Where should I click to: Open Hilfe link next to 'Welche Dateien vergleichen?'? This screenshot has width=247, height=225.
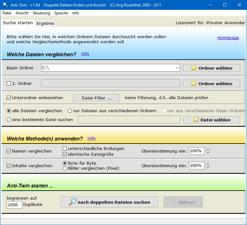[85, 54]
